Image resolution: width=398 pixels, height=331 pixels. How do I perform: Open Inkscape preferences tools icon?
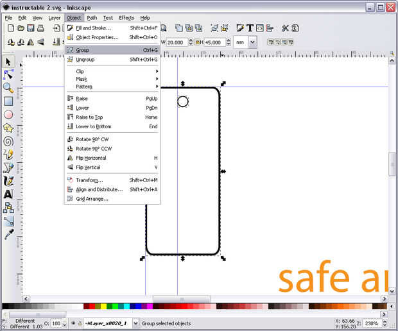(285, 28)
